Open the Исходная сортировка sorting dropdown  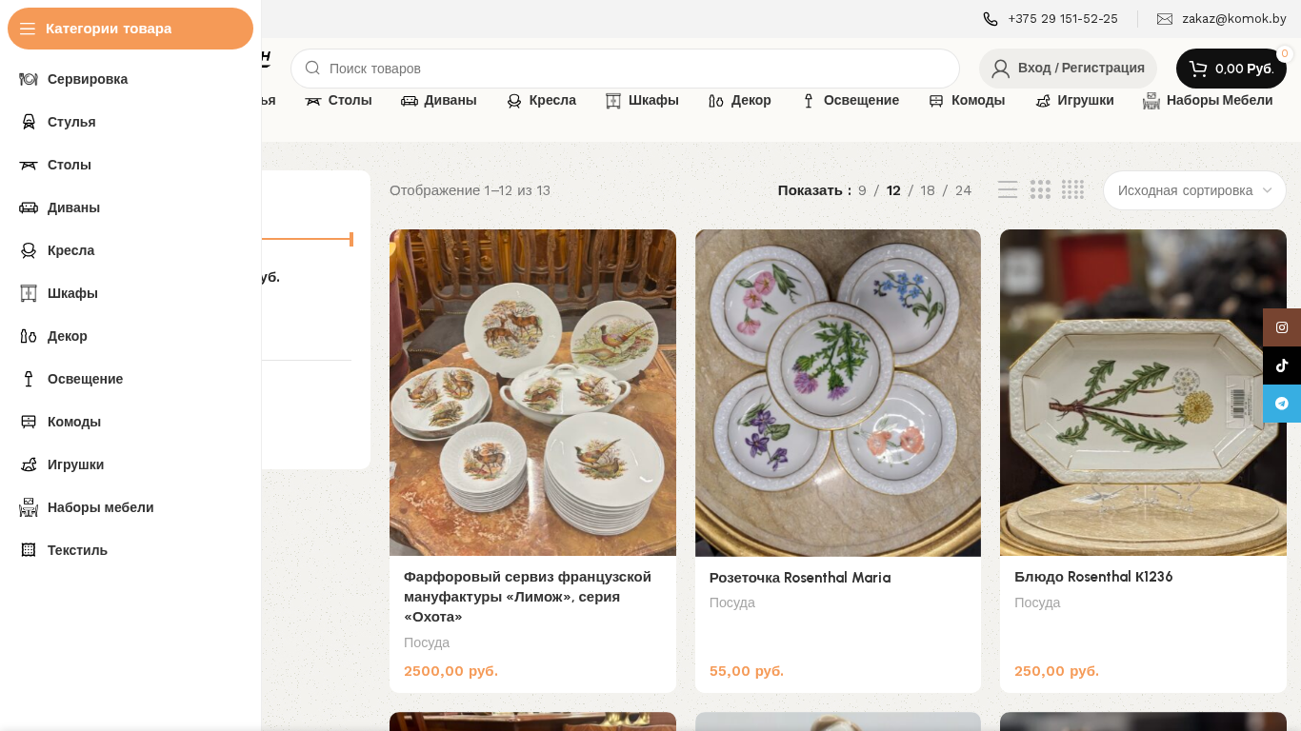point(1194,190)
